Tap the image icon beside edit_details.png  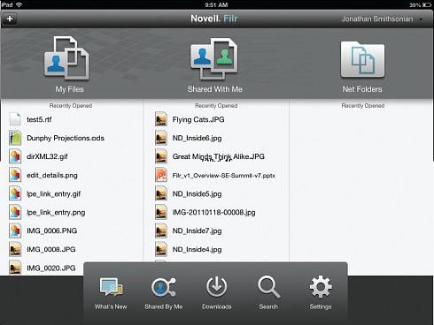pos(15,175)
